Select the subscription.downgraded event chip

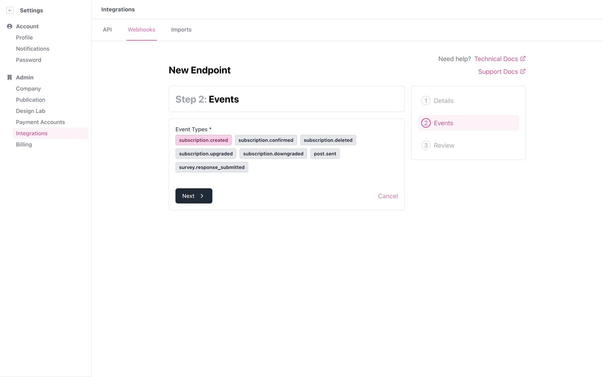point(273,154)
